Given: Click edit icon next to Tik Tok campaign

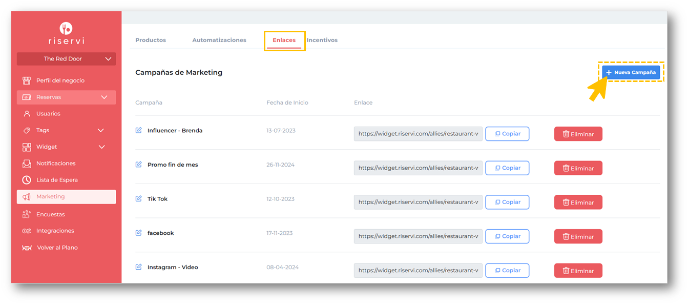Looking at the screenshot, I should (138, 199).
